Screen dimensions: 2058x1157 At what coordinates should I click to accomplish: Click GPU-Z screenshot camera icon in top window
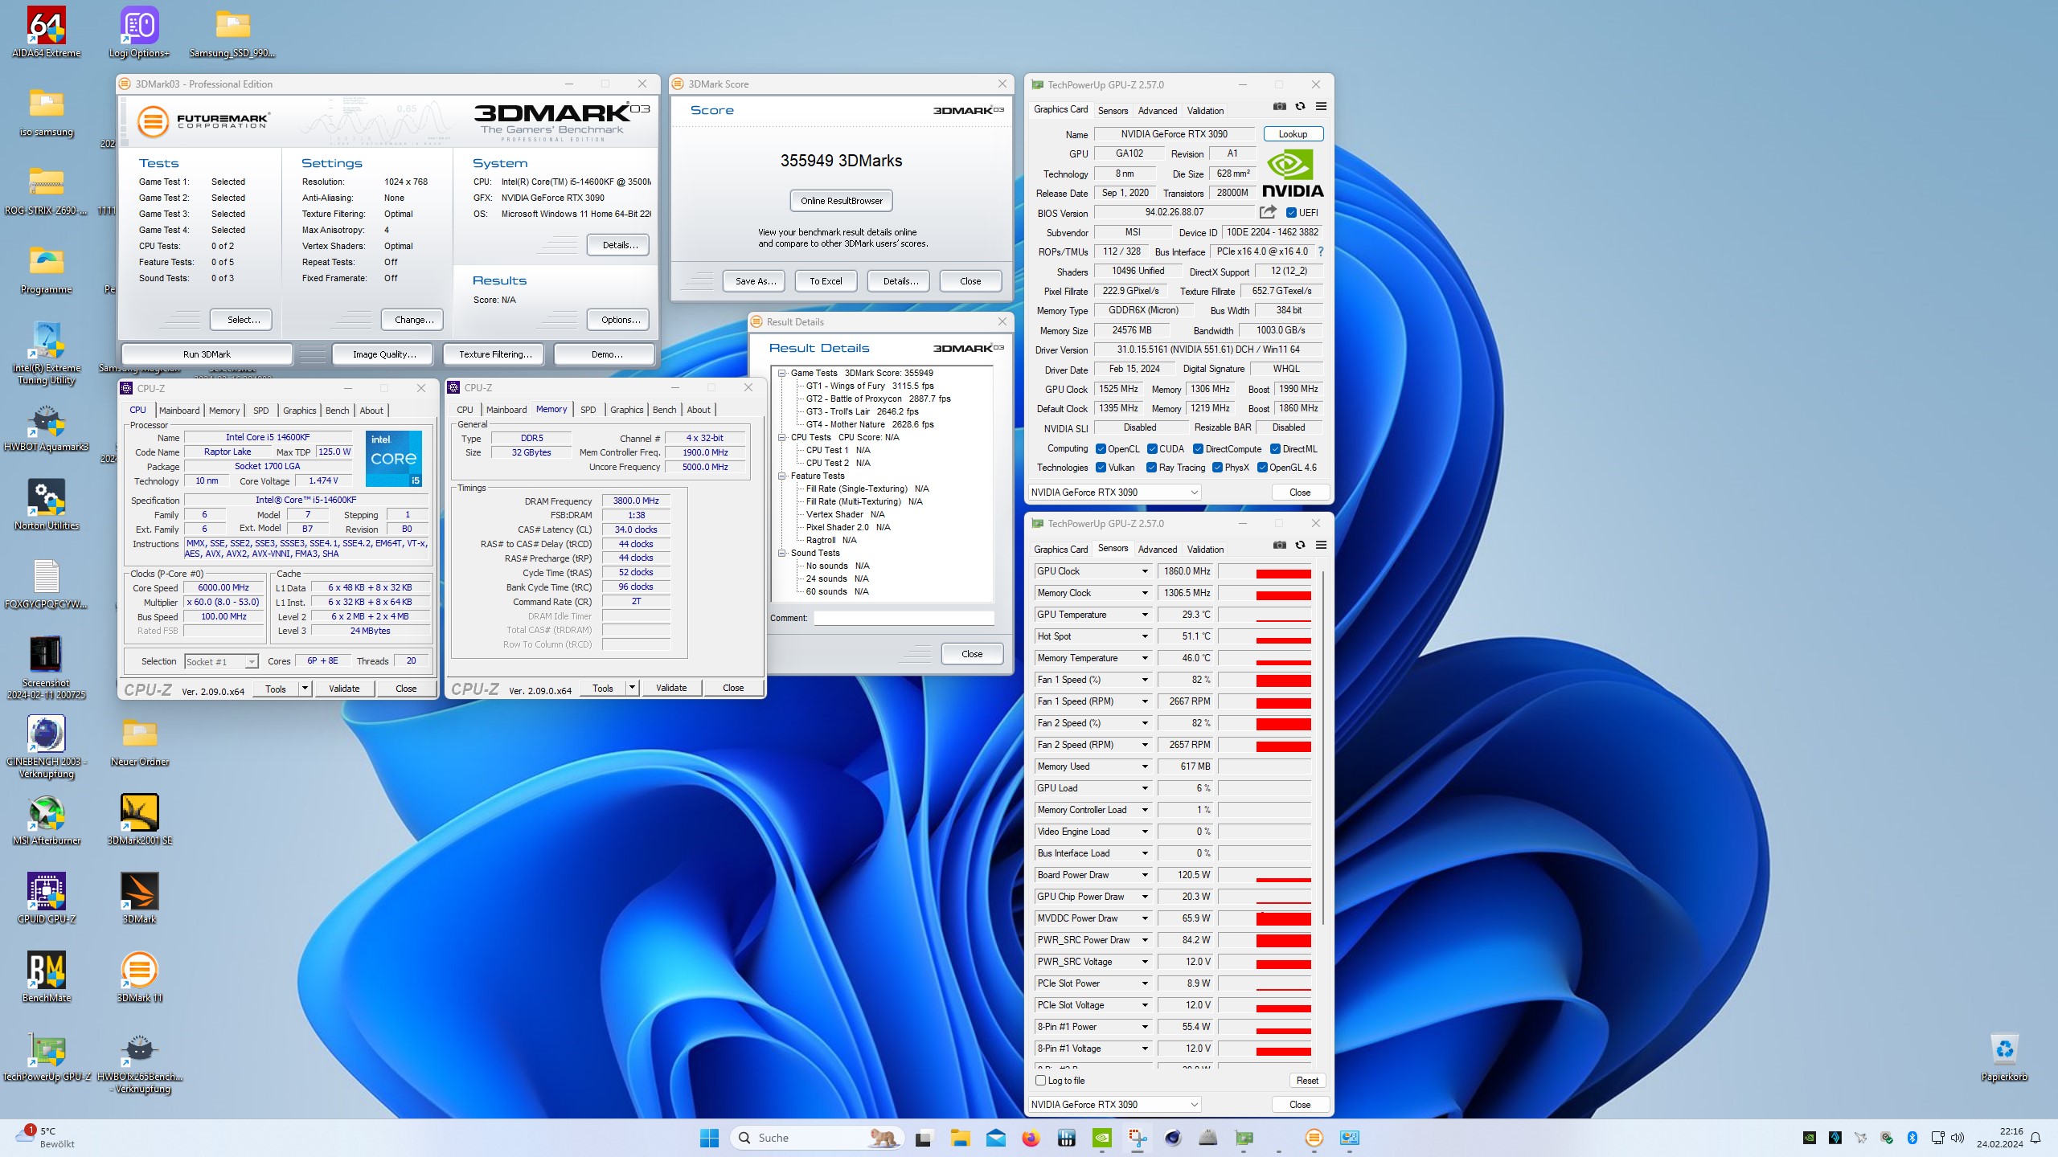coord(1280,107)
